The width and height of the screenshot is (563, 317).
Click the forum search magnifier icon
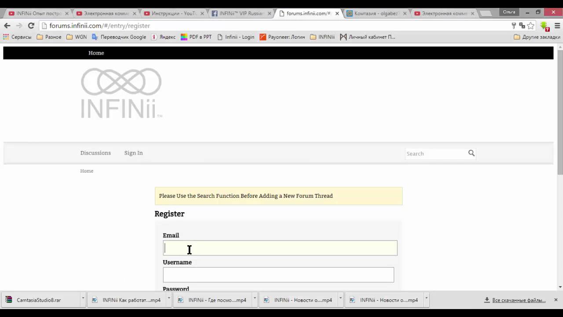(x=472, y=153)
